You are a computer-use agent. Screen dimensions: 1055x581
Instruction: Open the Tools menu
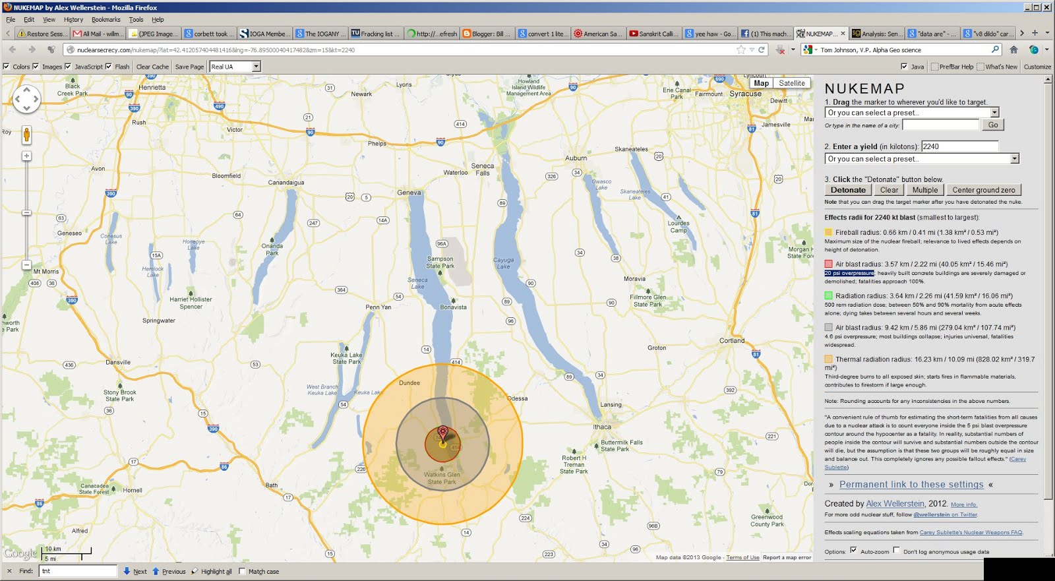[136, 20]
